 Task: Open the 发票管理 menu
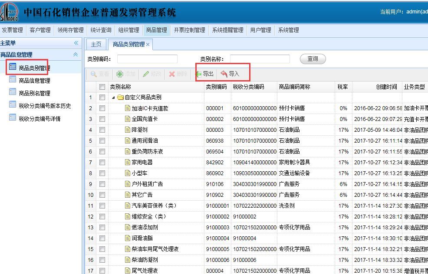[x=13, y=30]
